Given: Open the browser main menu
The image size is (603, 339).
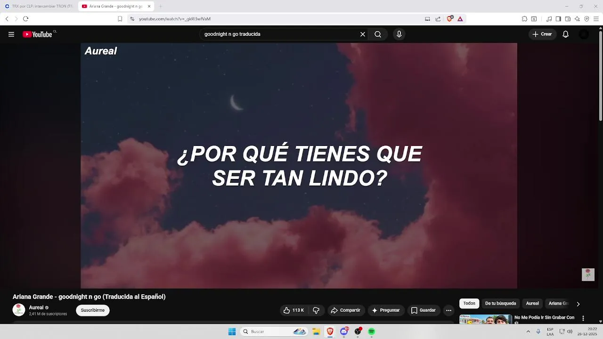Looking at the screenshot, I should [x=596, y=19].
